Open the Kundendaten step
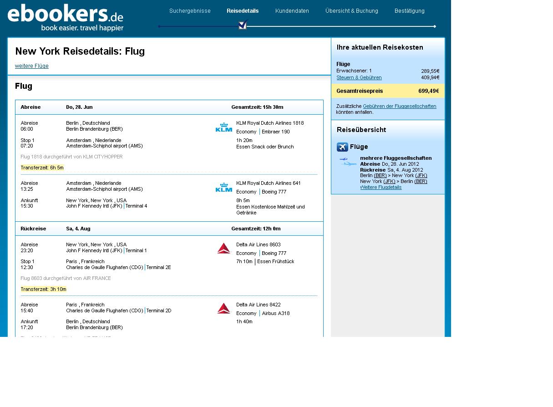553x407 pixels. tap(292, 11)
